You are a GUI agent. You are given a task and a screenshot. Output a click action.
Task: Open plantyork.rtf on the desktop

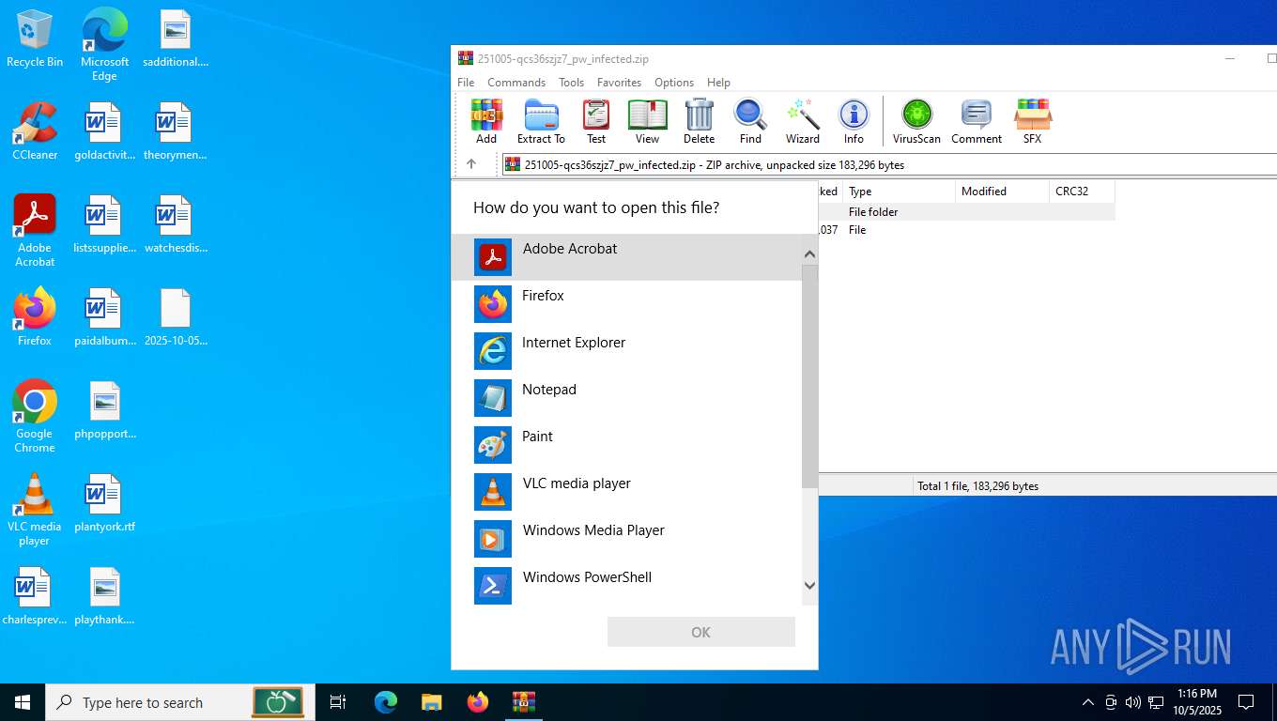click(104, 503)
